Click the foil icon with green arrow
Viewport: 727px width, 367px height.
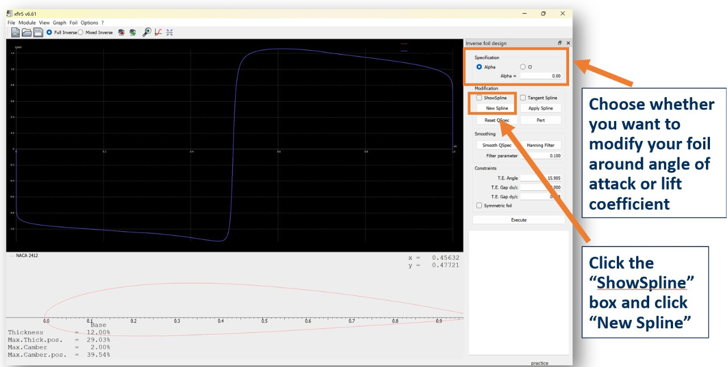(132, 32)
